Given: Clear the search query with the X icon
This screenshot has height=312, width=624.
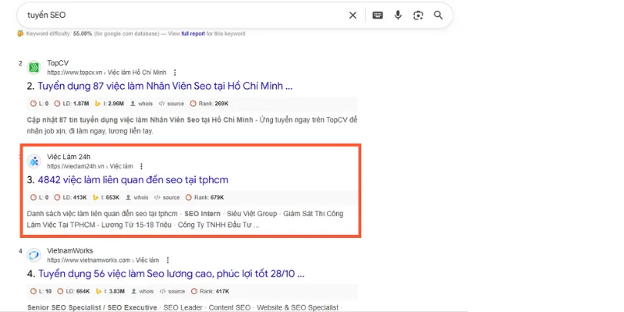Looking at the screenshot, I should (x=353, y=15).
